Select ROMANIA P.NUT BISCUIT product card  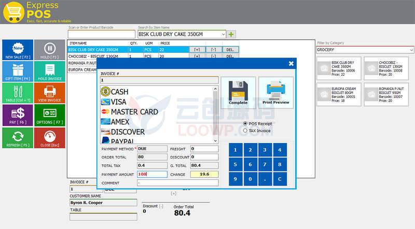pyautogui.click(x=386, y=95)
